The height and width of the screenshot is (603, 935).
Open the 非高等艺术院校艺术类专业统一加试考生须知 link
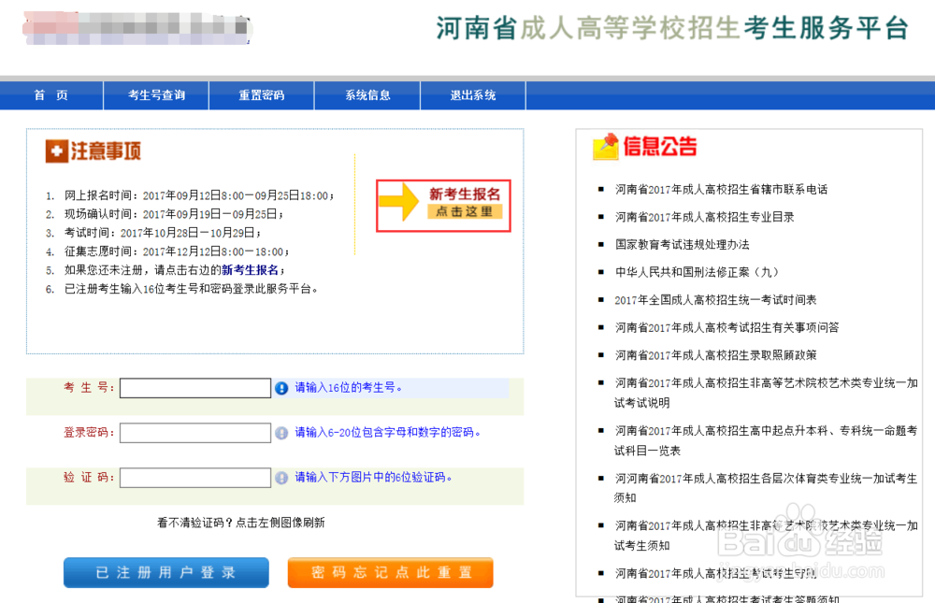click(767, 535)
